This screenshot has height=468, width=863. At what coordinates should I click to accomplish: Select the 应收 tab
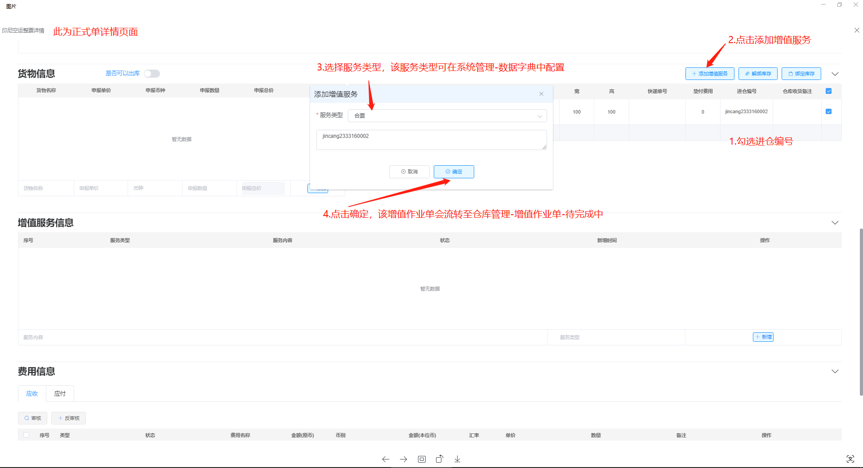click(x=32, y=393)
